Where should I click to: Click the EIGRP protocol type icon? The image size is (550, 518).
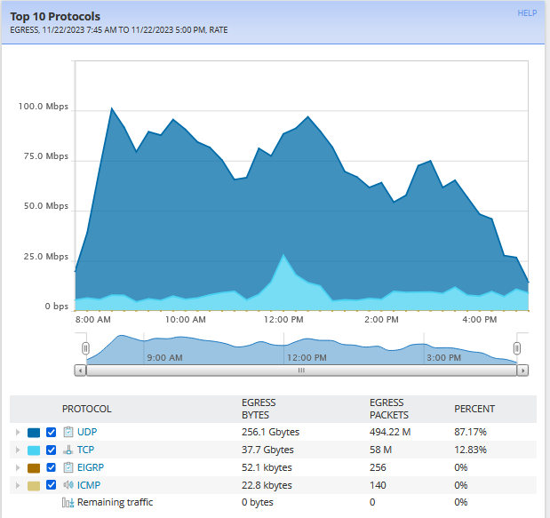(x=68, y=467)
